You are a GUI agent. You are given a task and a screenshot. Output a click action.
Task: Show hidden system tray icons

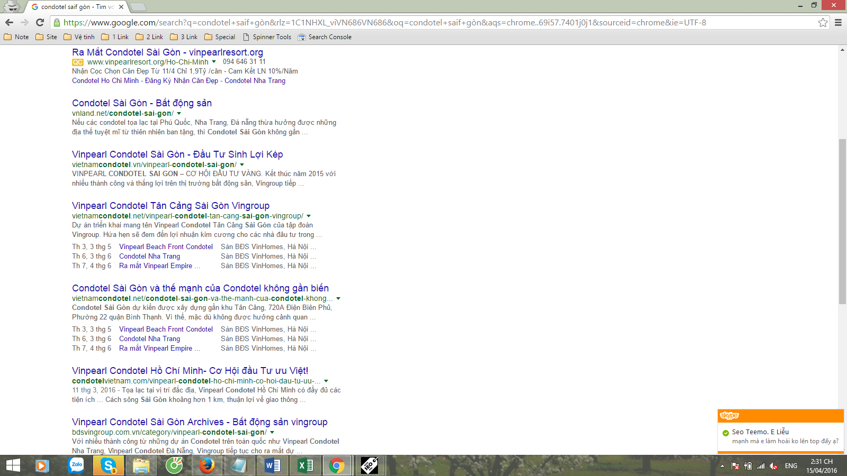pyautogui.click(x=722, y=466)
